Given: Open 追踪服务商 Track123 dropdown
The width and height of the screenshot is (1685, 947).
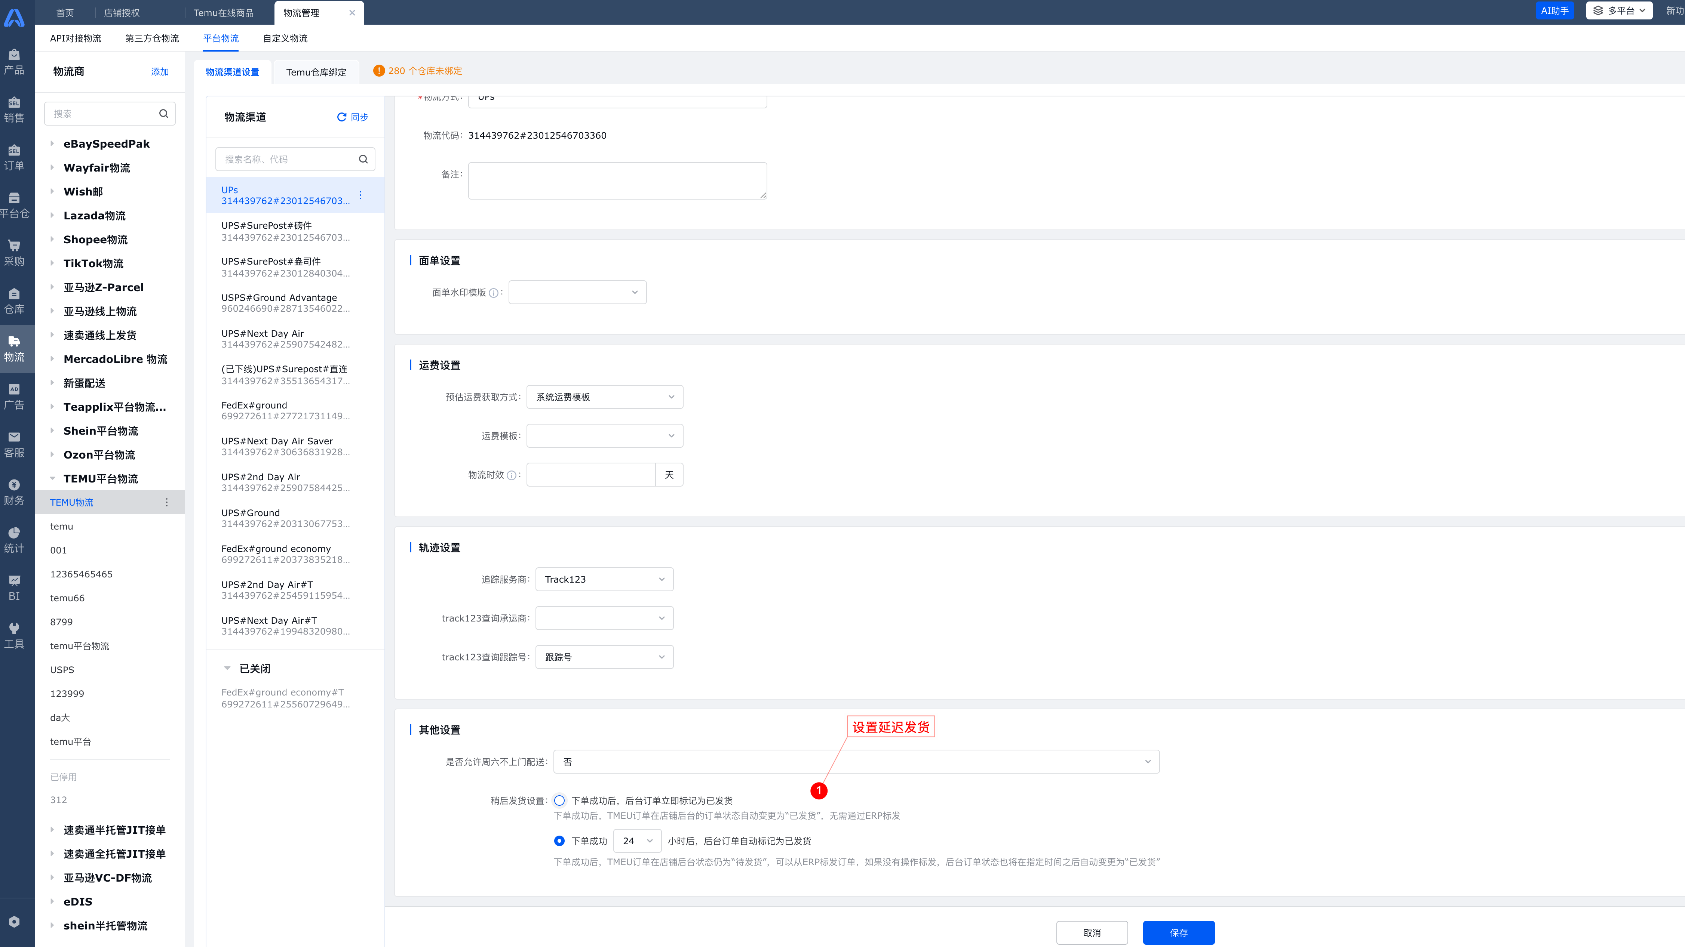Looking at the screenshot, I should pyautogui.click(x=604, y=579).
